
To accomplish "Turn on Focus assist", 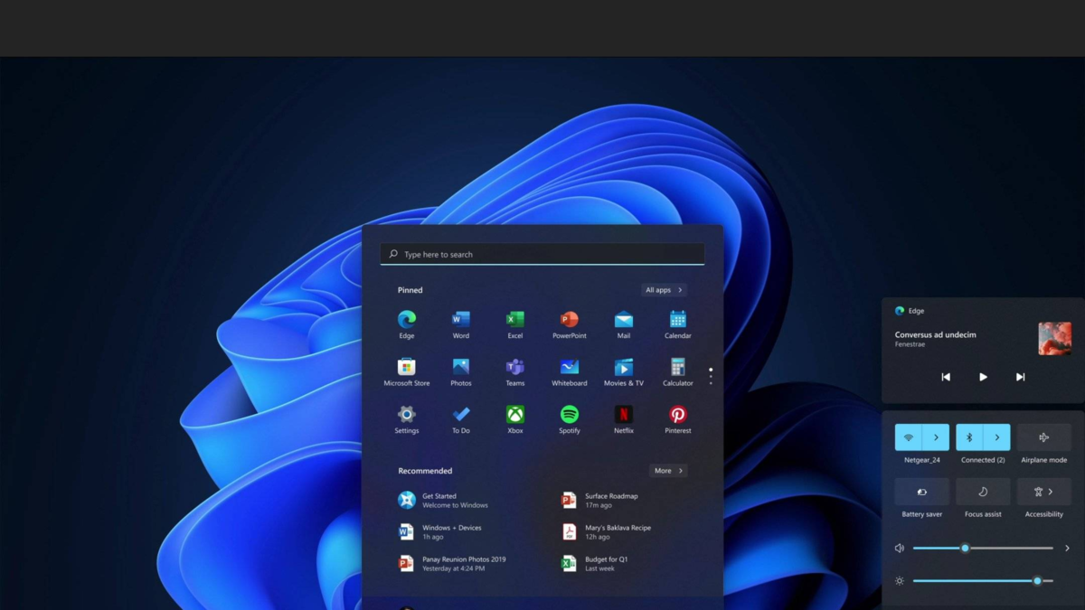I will coord(983,492).
